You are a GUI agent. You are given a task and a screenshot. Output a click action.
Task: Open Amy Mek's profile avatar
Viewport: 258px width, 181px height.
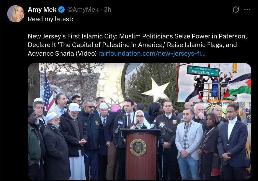(x=16, y=14)
